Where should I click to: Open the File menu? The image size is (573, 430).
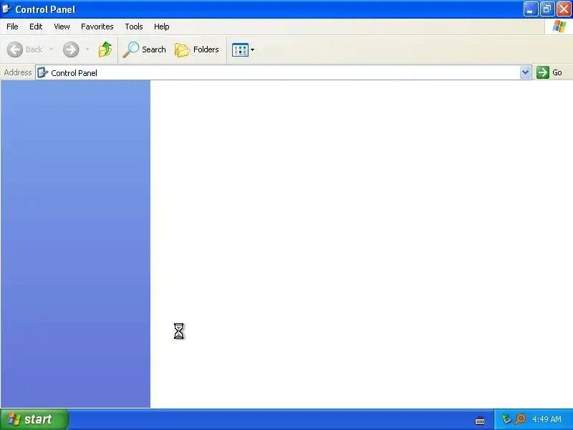[12, 27]
